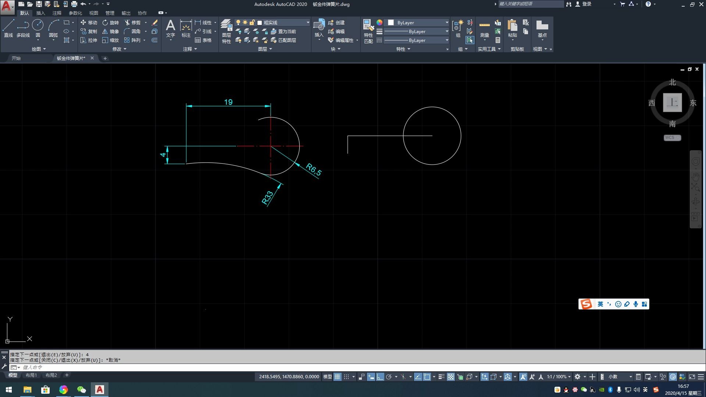Viewport: 706px width, 397px height.
Task: Toggle polar tracking in status bar
Action: coord(389,377)
